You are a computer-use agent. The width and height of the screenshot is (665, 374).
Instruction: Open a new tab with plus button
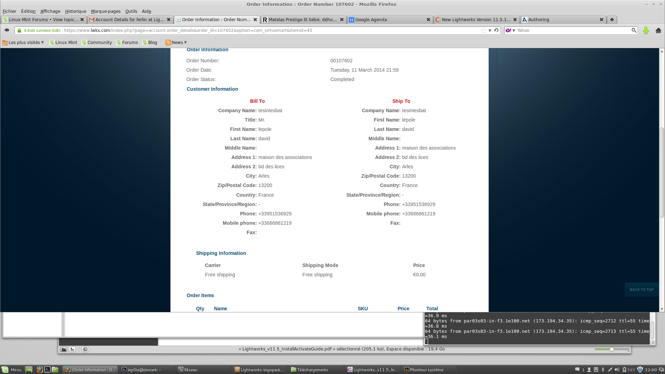click(x=612, y=20)
